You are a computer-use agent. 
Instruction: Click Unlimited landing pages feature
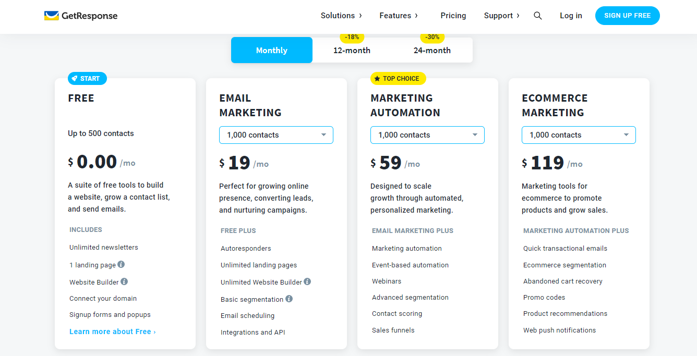pos(259,265)
